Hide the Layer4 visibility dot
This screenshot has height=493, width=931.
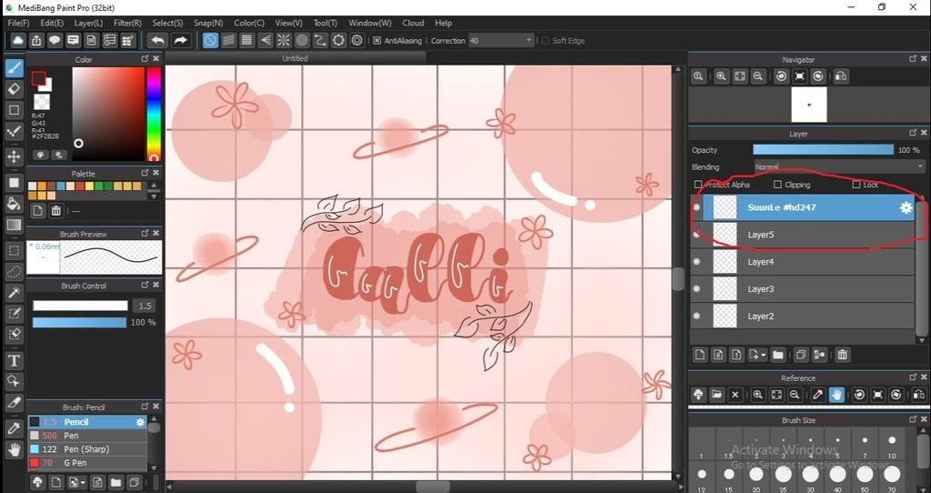pos(697,261)
